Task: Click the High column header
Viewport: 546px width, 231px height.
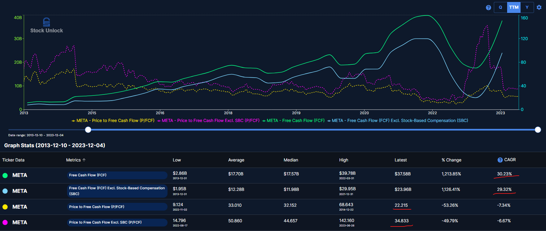Action: [x=344, y=160]
